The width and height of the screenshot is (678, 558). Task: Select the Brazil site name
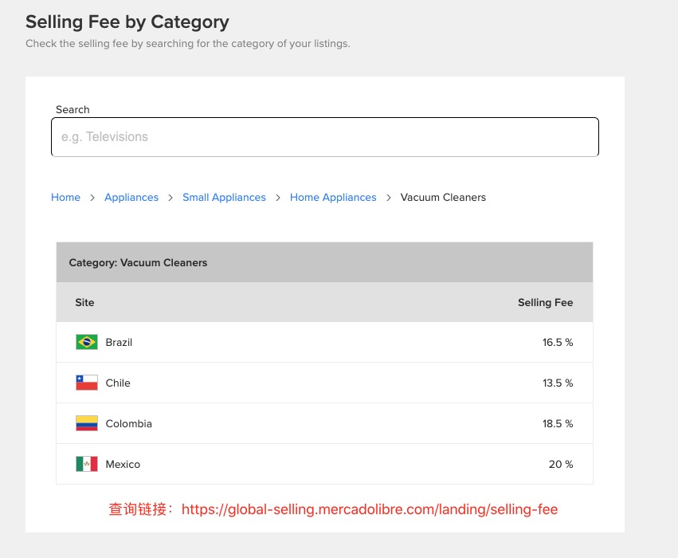tap(119, 342)
